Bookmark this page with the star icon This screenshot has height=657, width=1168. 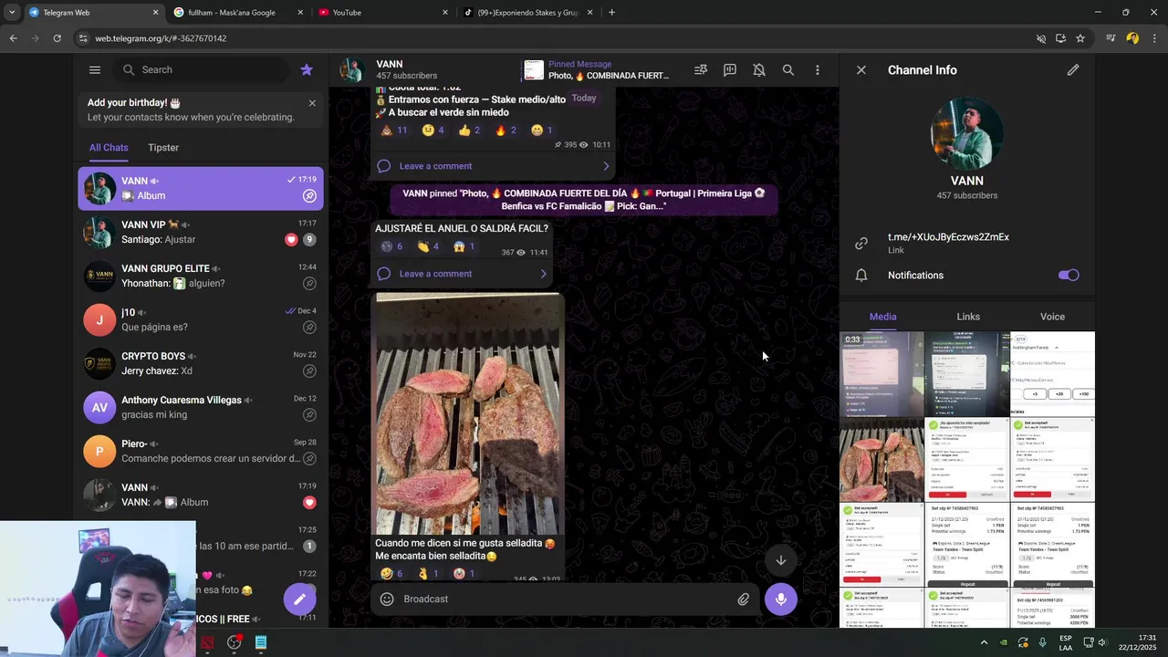[1080, 38]
